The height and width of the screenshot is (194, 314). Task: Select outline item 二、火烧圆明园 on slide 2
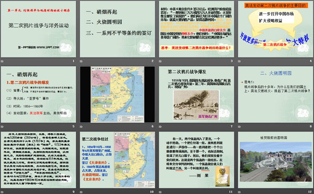tap(104, 22)
